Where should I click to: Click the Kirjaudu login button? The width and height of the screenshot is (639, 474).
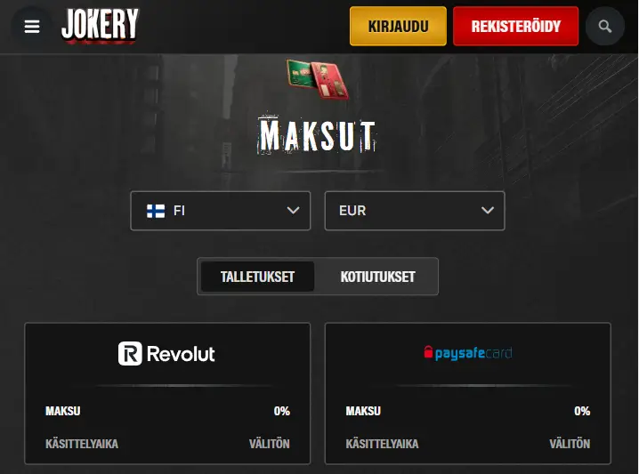(398, 27)
